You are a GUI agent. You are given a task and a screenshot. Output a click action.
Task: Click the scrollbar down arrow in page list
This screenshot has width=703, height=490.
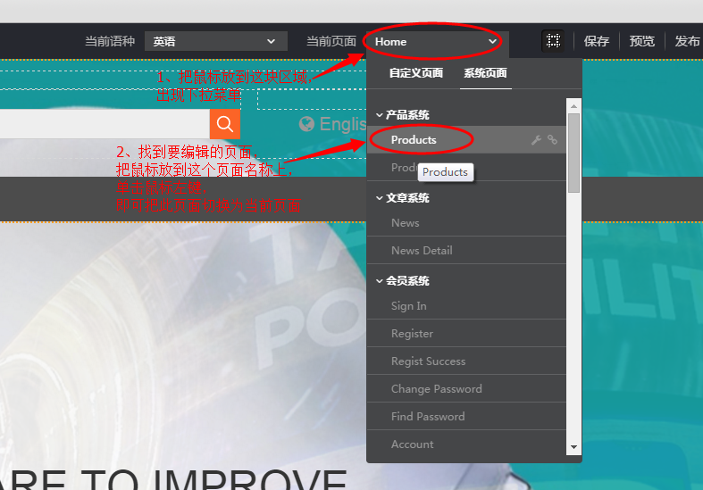point(573,447)
